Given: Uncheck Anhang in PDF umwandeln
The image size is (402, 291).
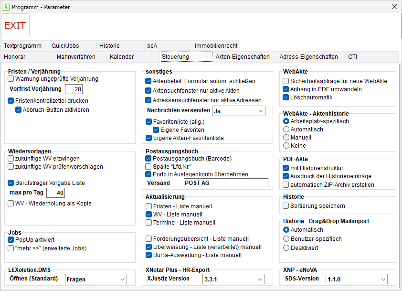Looking at the screenshot, I should (x=286, y=89).
